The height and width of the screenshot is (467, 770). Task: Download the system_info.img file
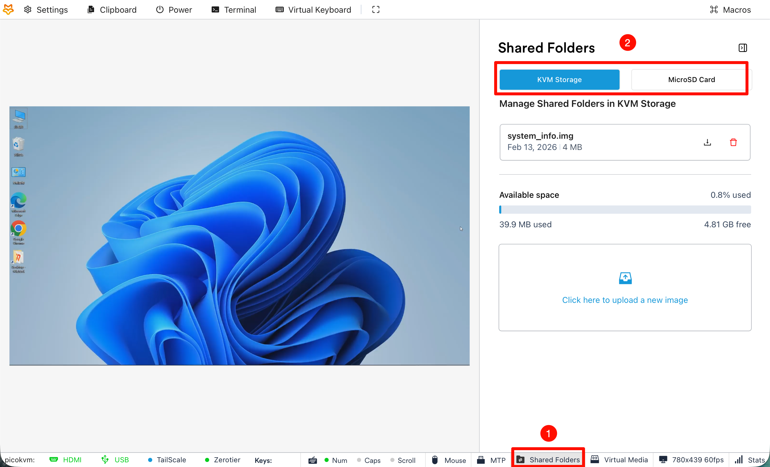point(707,143)
